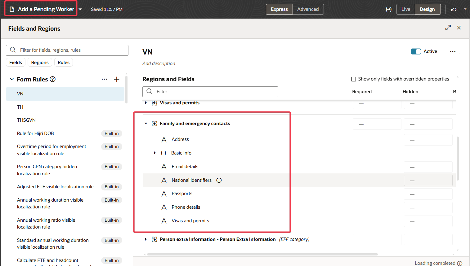
Task: Collapse Family and emergency contacts region
Action: [146, 124]
